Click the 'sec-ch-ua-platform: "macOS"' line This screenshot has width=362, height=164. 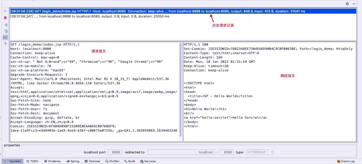38,70
